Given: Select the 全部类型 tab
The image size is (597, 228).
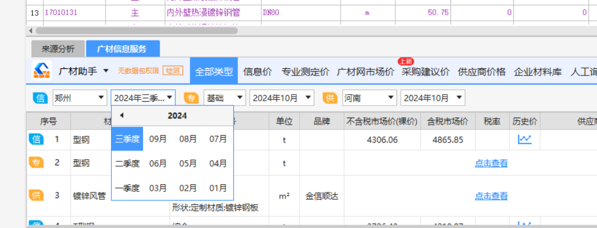Looking at the screenshot, I should [x=214, y=71].
